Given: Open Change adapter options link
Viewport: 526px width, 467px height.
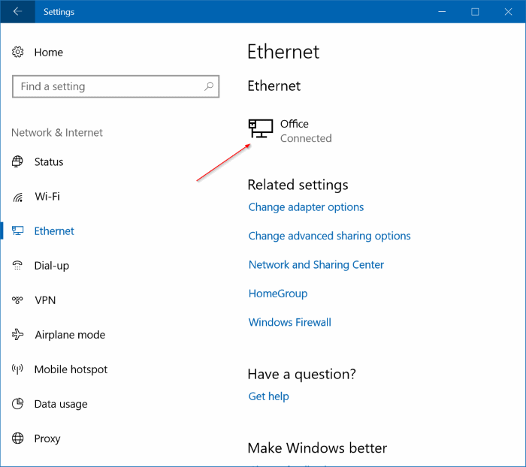Looking at the screenshot, I should coord(306,207).
